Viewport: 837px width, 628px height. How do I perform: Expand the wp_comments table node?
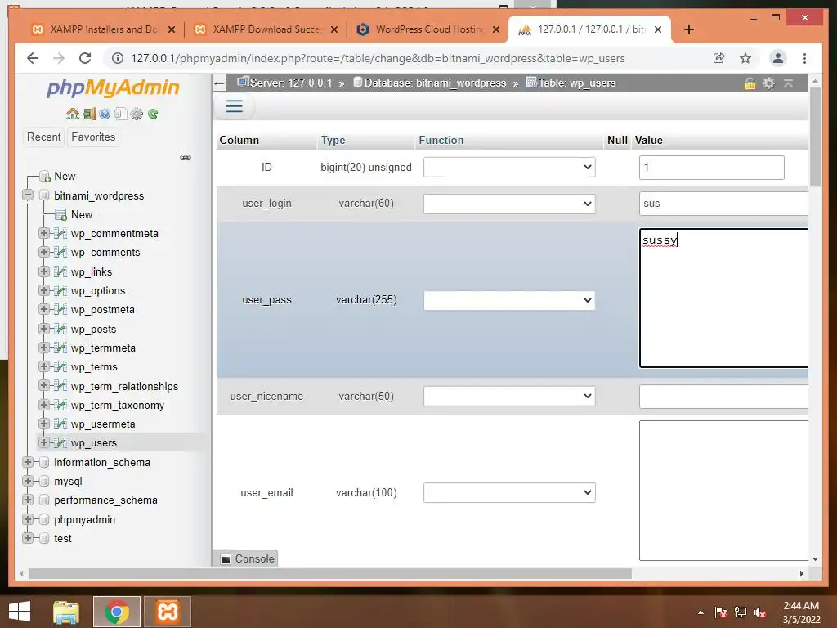click(44, 252)
